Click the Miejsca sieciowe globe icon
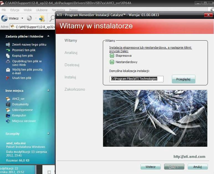The width and height of the screenshot is (214, 174). click(x=8, y=121)
